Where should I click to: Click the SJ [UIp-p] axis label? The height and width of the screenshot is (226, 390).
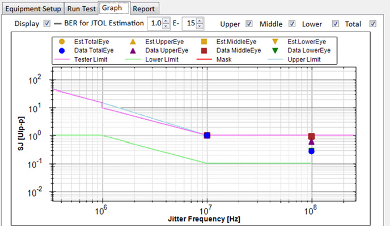[21, 133]
